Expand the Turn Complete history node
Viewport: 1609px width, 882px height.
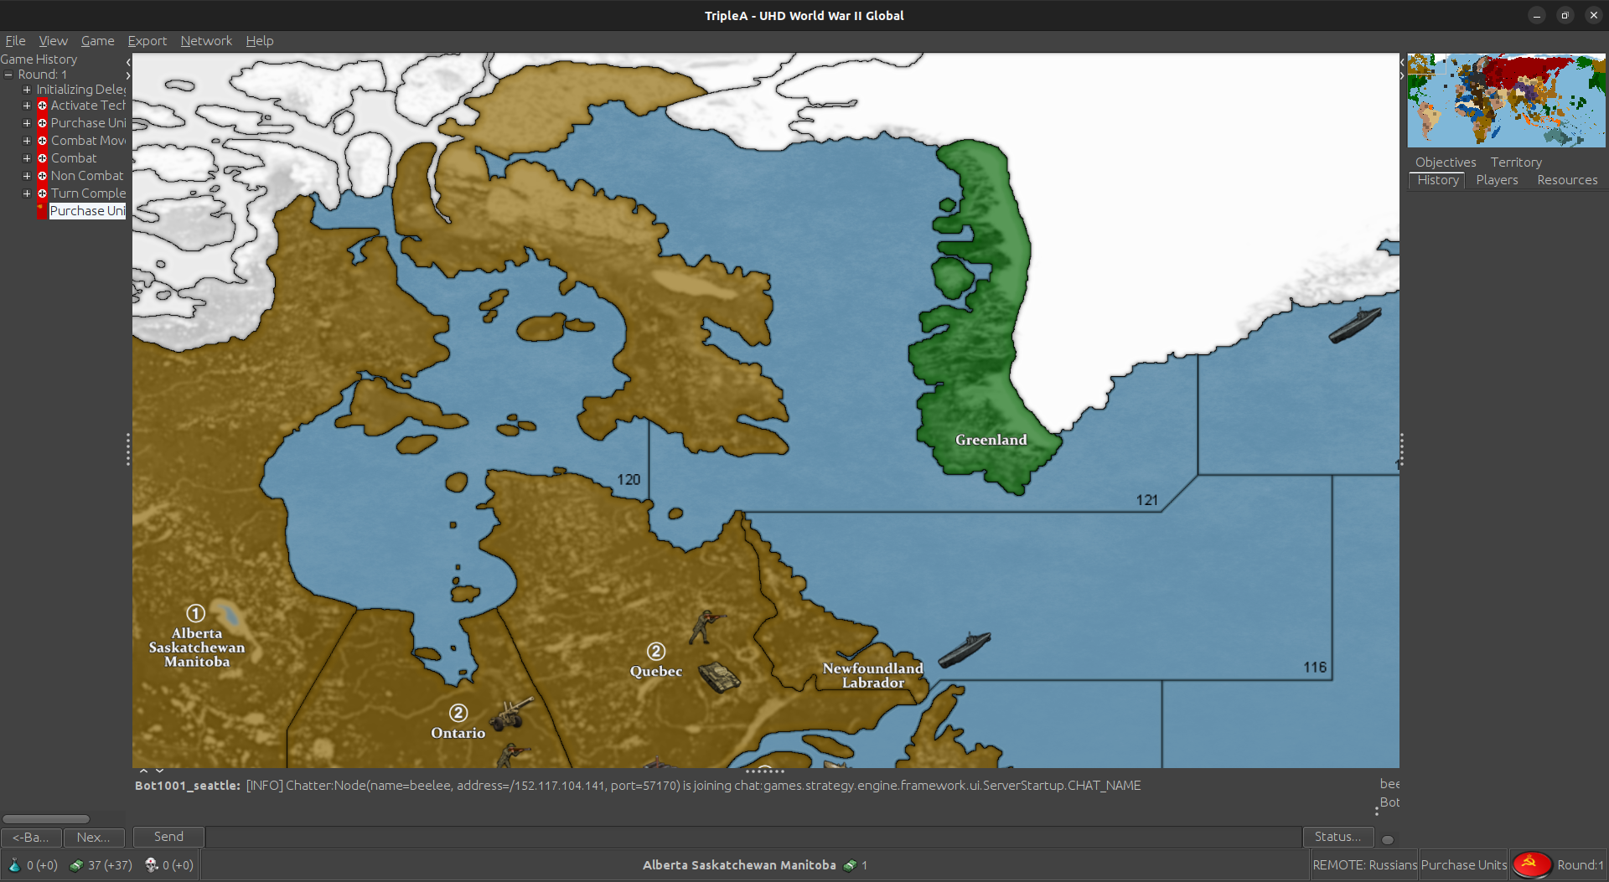pyautogui.click(x=27, y=193)
